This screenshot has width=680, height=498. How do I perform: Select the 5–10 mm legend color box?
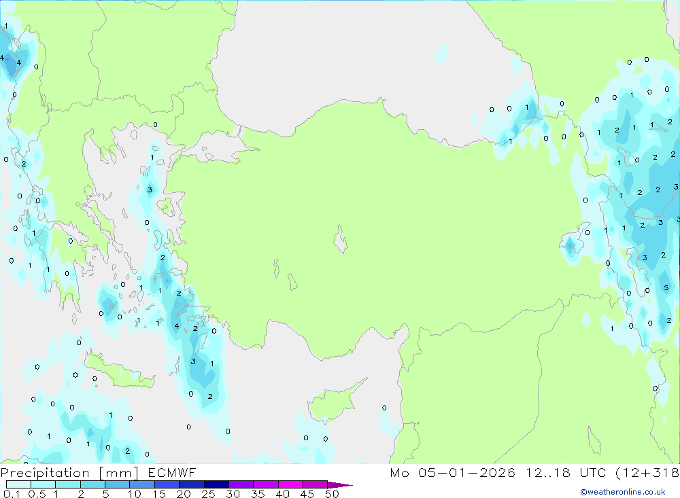pyautogui.click(x=118, y=484)
